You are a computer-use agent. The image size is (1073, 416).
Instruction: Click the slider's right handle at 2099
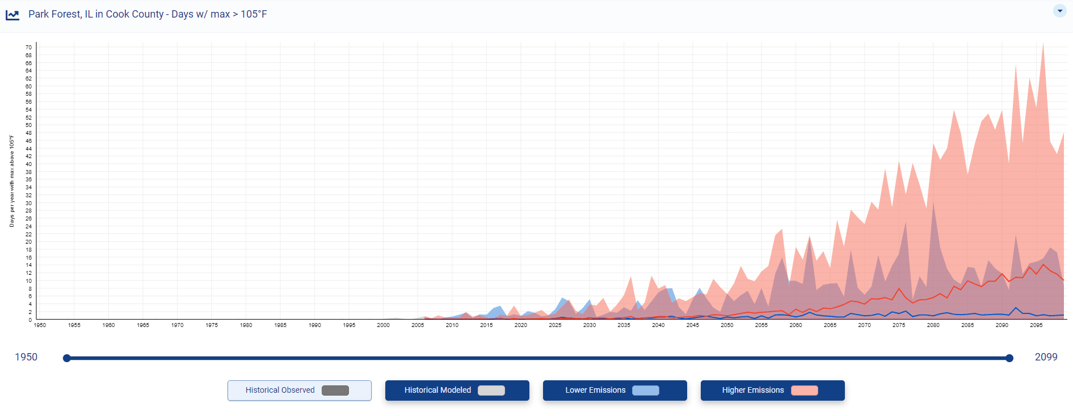coord(1009,358)
